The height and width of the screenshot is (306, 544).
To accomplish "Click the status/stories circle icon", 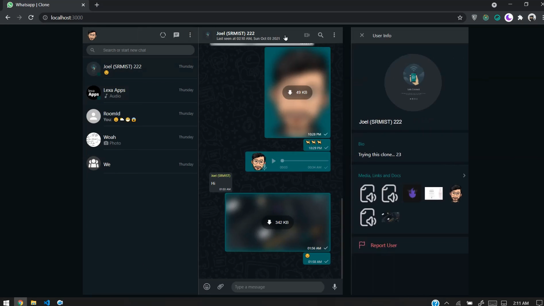I will pos(163,35).
